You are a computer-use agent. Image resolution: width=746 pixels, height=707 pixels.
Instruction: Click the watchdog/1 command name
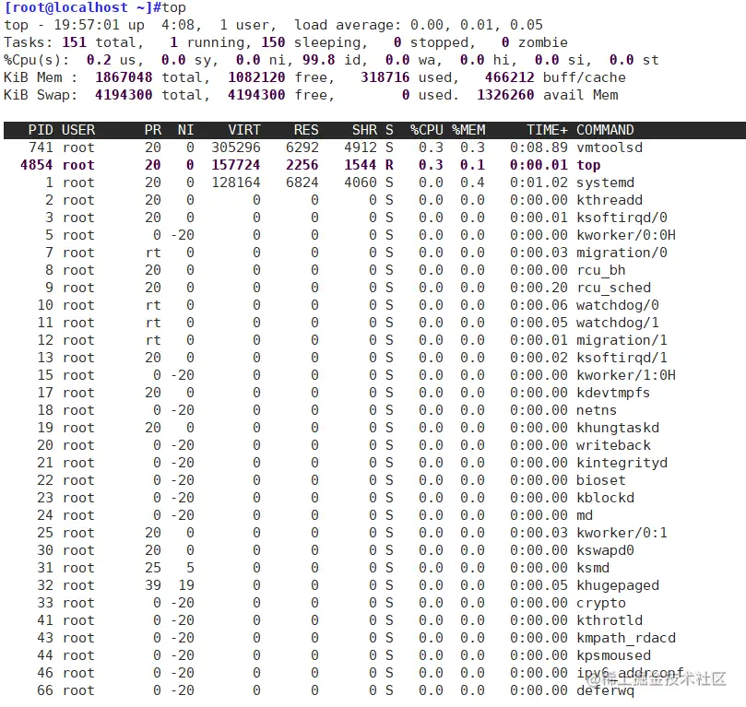[x=618, y=323]
